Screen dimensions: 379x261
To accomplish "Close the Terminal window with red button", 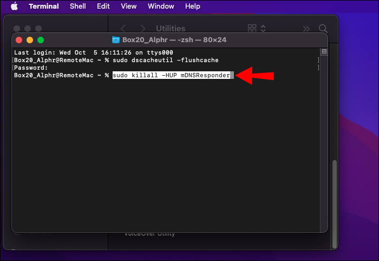I will (19, 40).
